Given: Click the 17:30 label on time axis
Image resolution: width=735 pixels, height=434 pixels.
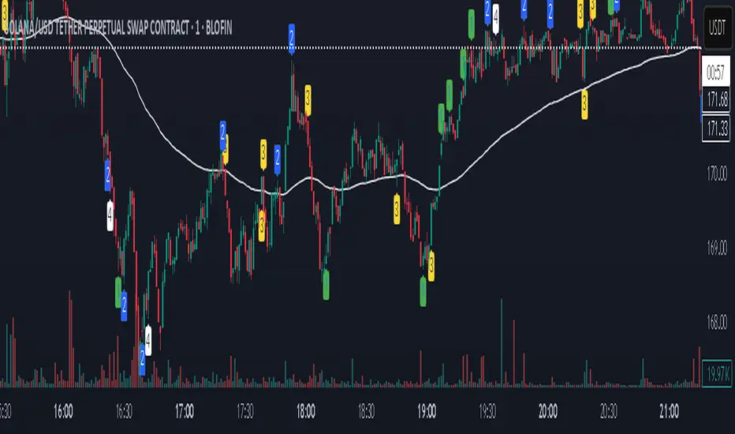Looking at the screenshot, I should [245, 411].
